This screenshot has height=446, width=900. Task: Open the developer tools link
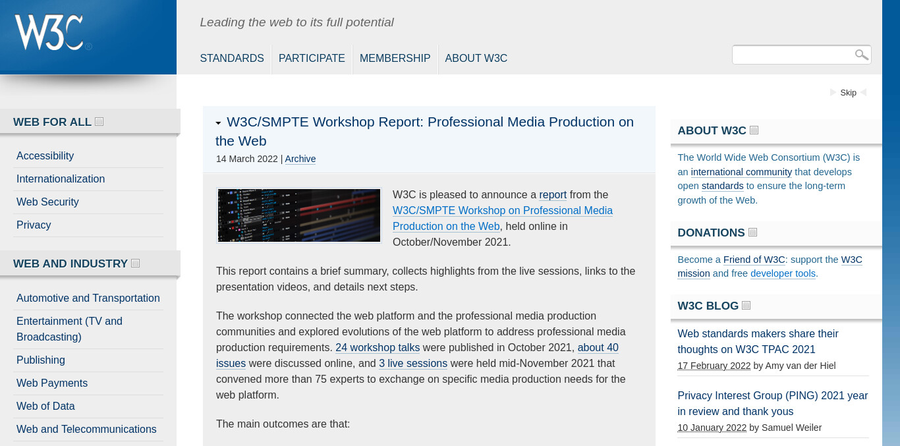coord(783,273)
